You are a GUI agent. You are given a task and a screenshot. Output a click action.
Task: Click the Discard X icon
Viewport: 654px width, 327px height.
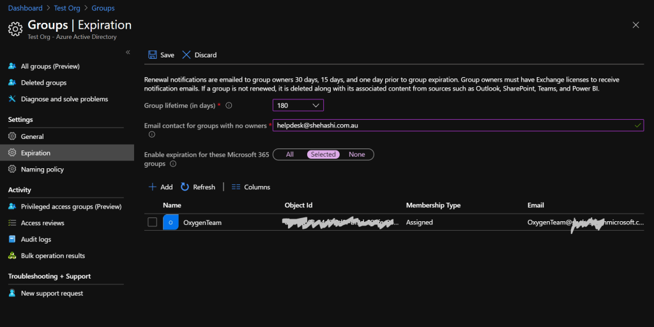coord(186,55)
